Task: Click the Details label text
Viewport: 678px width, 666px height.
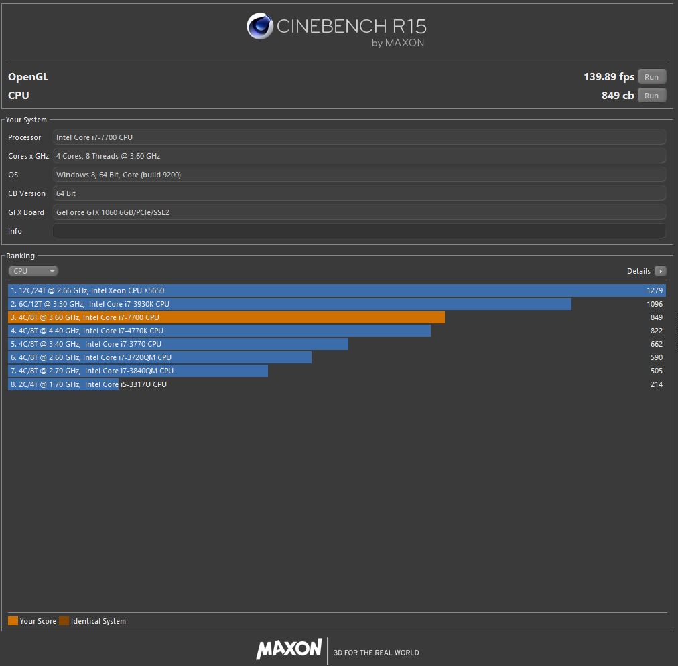Action: (x=638, y=271)
